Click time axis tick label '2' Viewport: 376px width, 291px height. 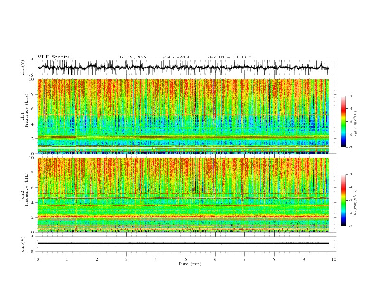[97, 259]
